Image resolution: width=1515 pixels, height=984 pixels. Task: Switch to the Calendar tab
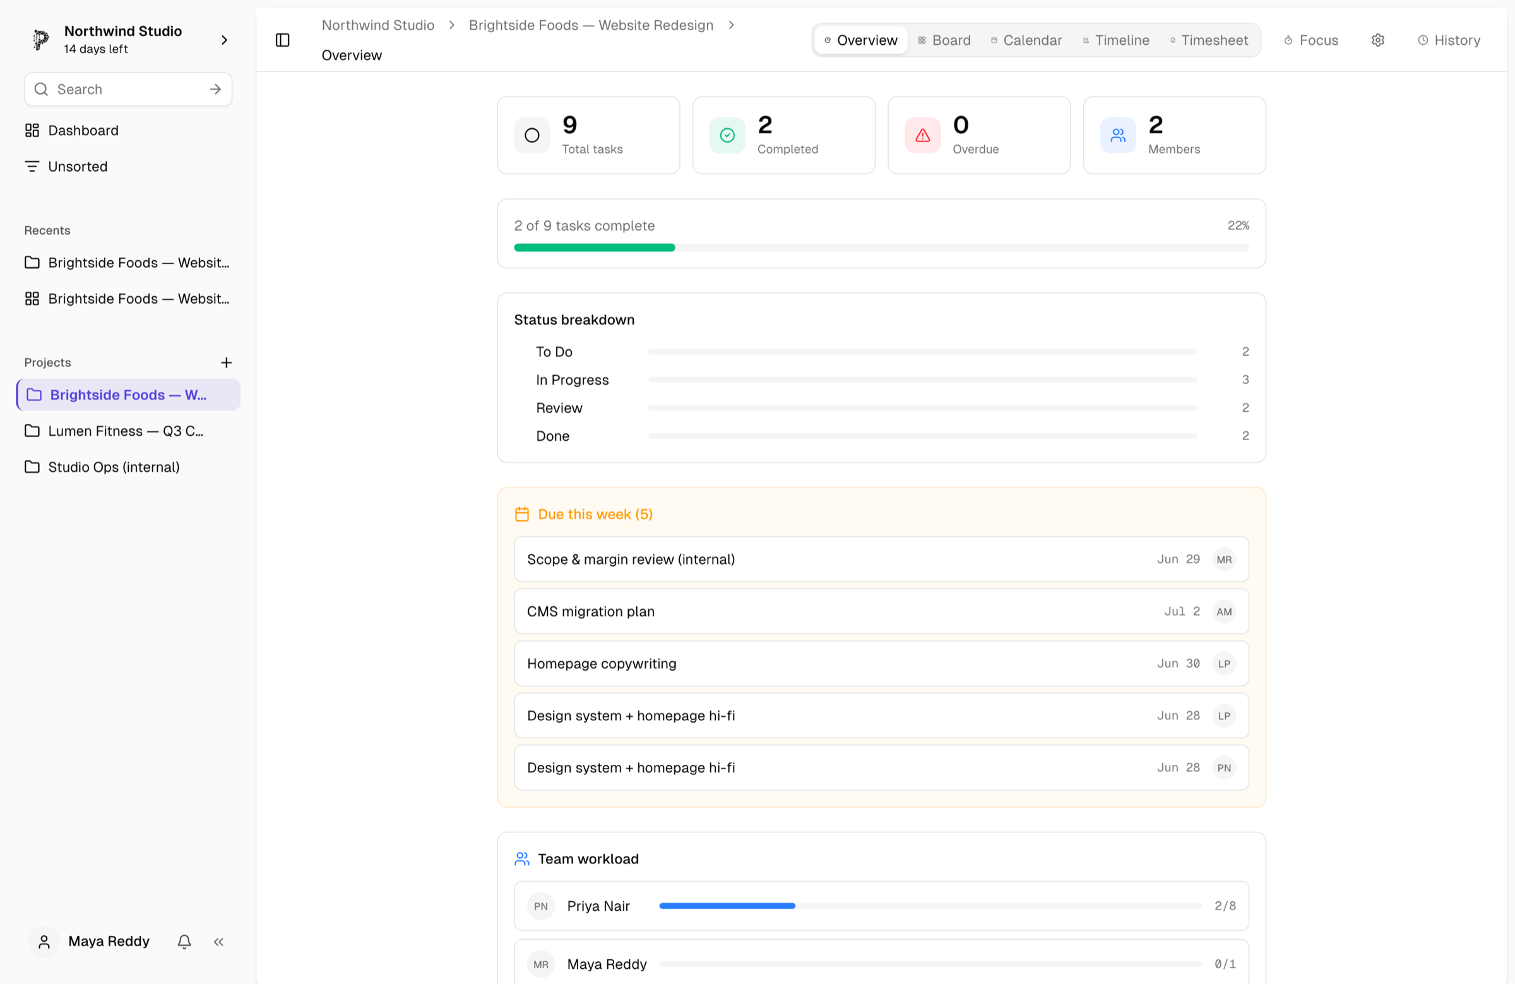coord(1026,40)
